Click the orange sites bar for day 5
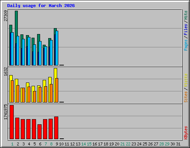Viewport: 190px width, 148px height. 35,97
